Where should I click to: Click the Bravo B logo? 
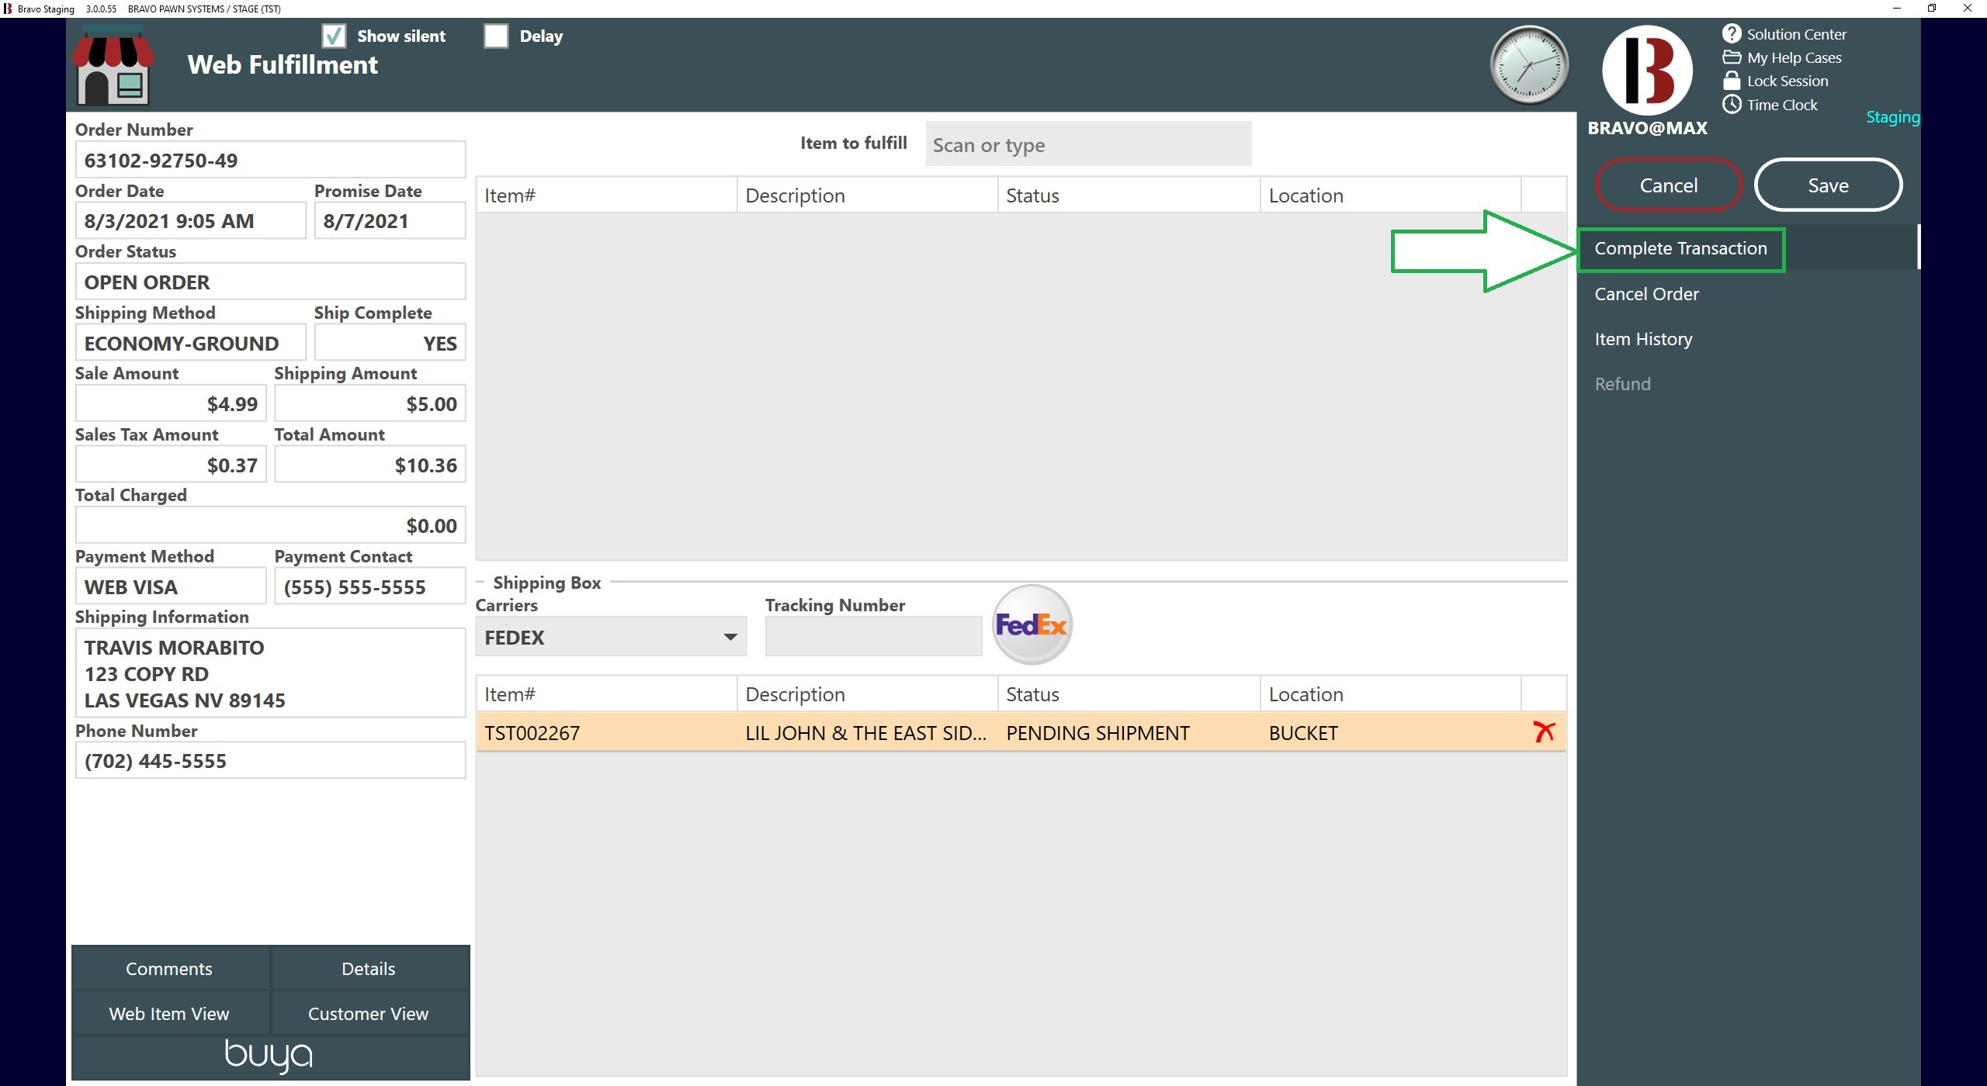click(1647, 71)
